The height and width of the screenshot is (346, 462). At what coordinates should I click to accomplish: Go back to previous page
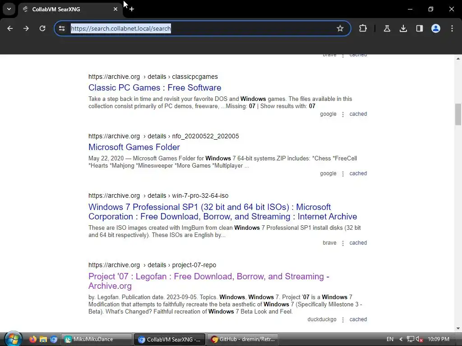tap(10, 28)
